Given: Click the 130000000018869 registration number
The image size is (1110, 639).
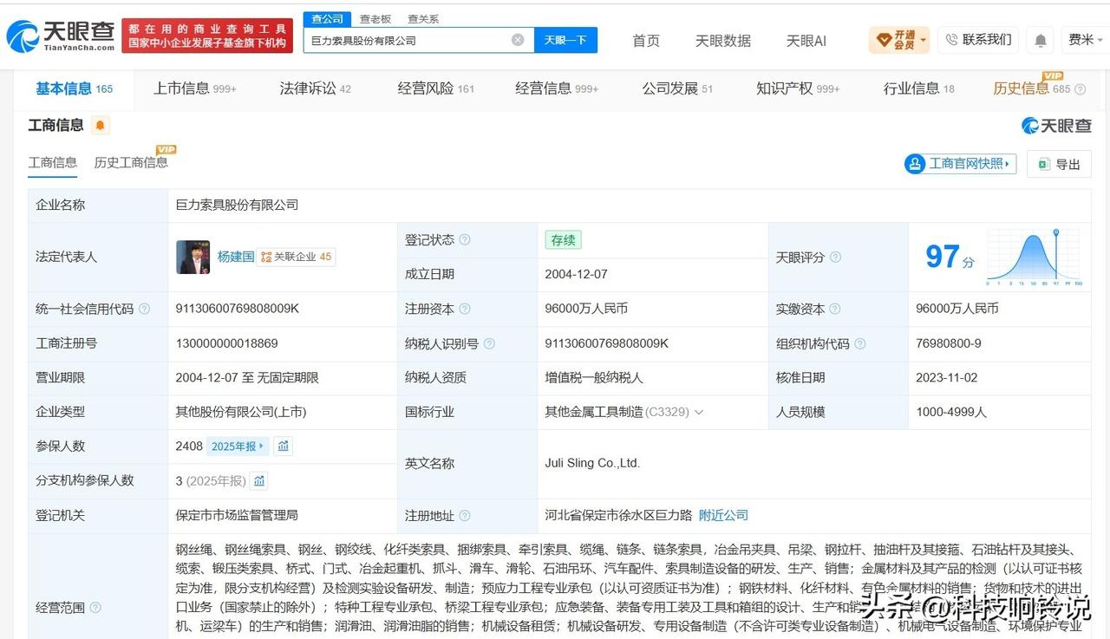Looking at the screenshot, I should coord(227,343).
